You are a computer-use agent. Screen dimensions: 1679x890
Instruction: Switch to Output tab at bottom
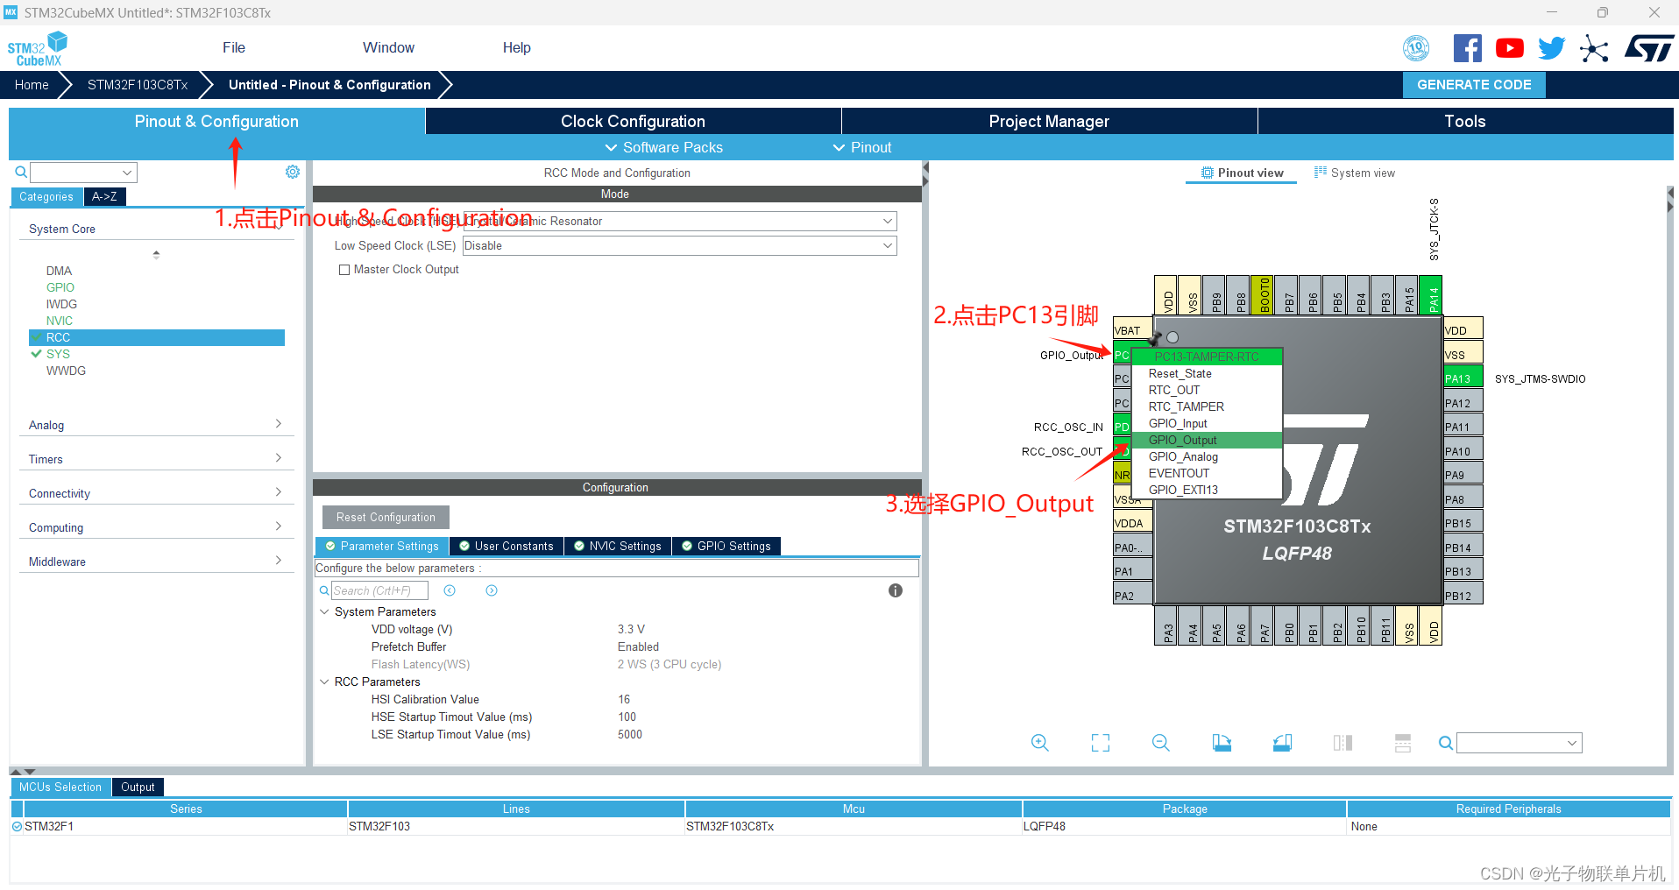(x=138, y=787)
